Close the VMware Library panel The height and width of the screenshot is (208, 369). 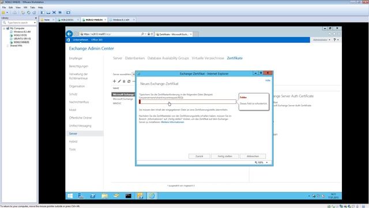(x=36, y=18)
